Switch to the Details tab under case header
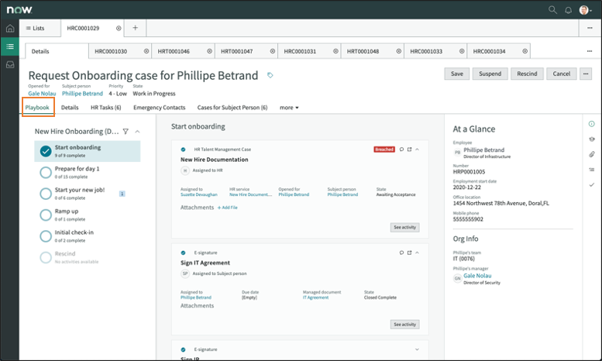The image size is (602, 361). point(70,108)
